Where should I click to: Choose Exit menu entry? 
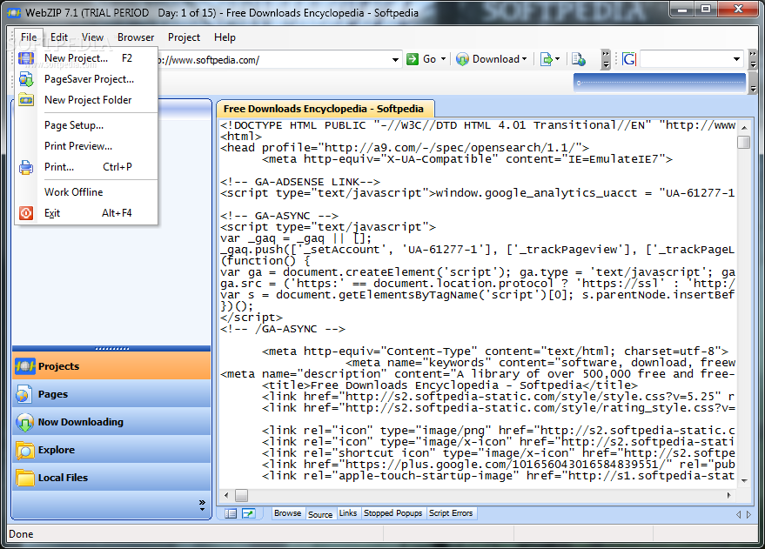pyautogui.click(x=86, y=213)
